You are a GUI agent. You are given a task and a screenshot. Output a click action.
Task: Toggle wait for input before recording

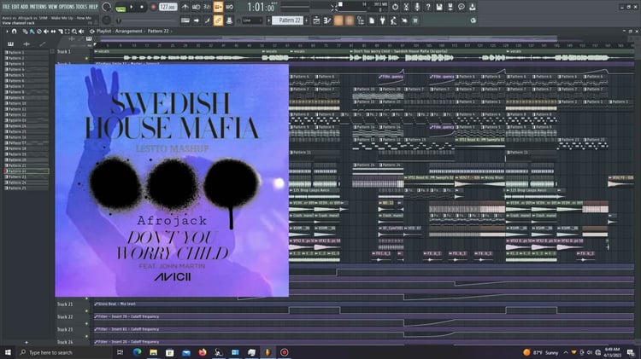point(197,7)
